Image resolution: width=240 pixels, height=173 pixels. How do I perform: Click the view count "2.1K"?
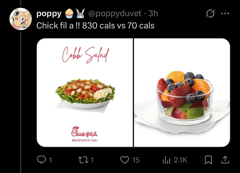click(181, 160)
